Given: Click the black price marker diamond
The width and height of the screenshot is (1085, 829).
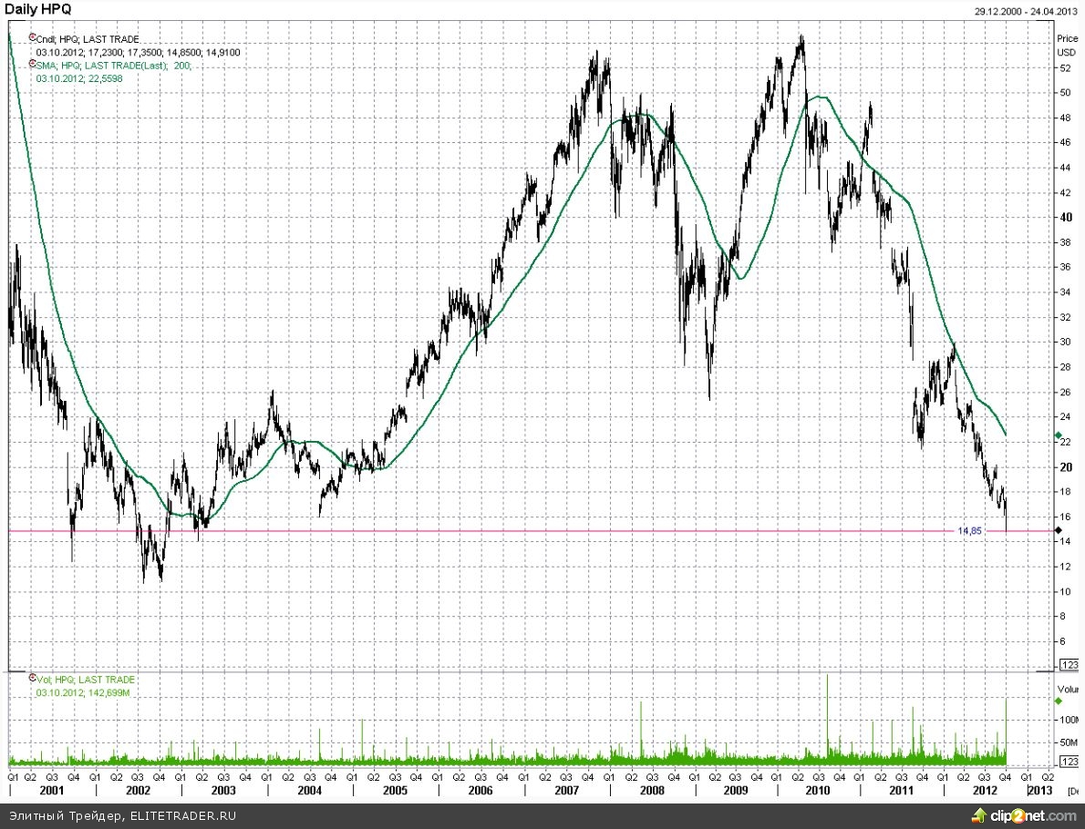Looking at the screenshot, I should tap(1058, 530).
